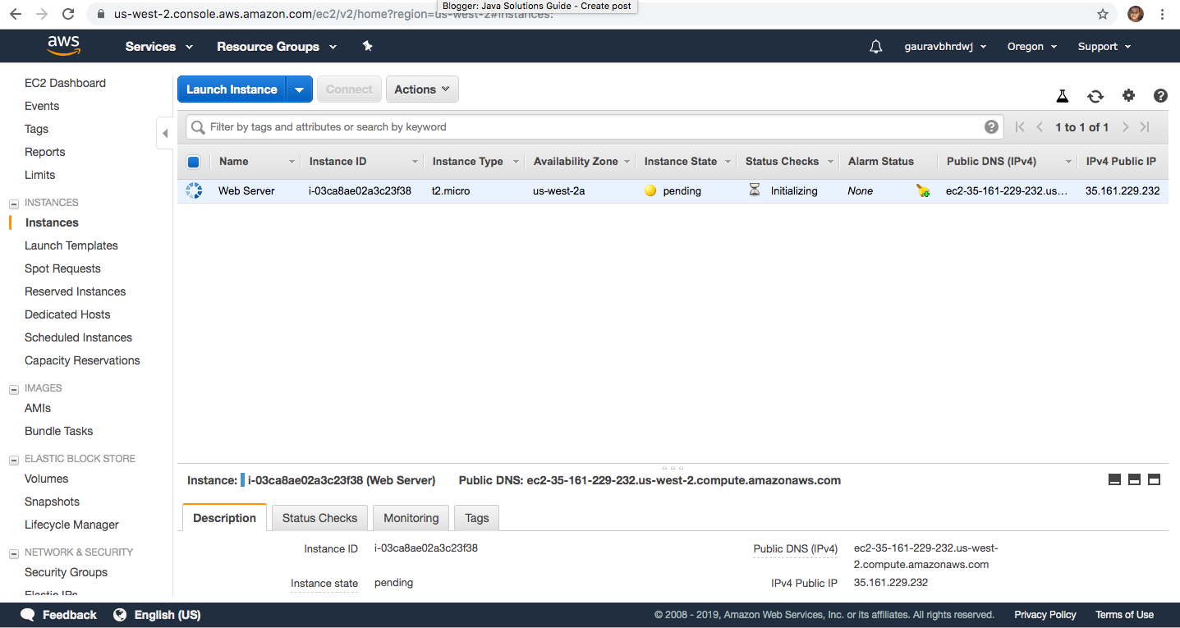Refresh the instances list
This screenshot has width=1180, height=628.
pos(1095,96)
